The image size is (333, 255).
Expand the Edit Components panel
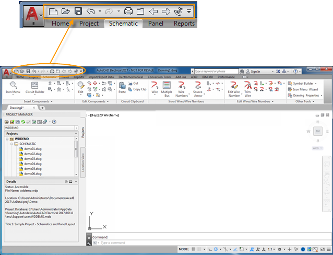click(x=96, y=101)
